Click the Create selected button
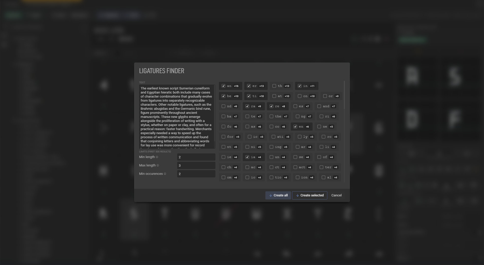The image size is (484, 265). 310,195
